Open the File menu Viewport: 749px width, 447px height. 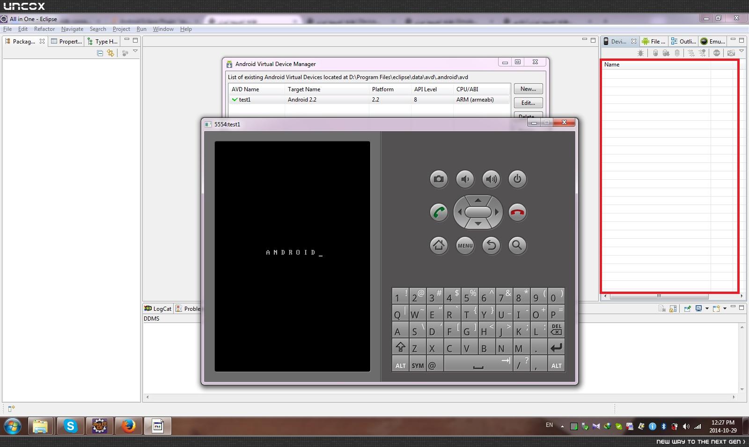coord(7,29)
